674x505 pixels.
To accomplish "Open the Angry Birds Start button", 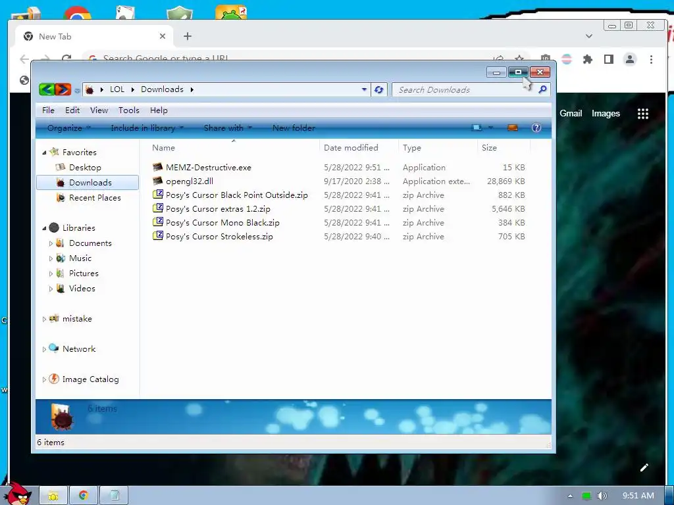I will [17, 494].
